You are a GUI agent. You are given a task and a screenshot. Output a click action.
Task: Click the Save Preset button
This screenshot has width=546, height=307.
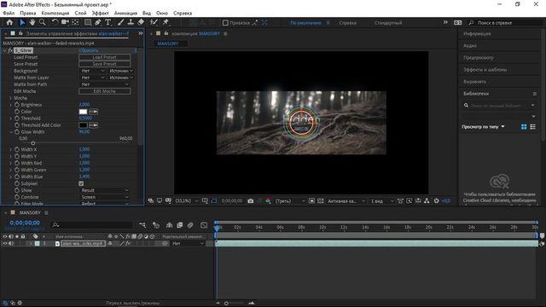pos(104,64)
